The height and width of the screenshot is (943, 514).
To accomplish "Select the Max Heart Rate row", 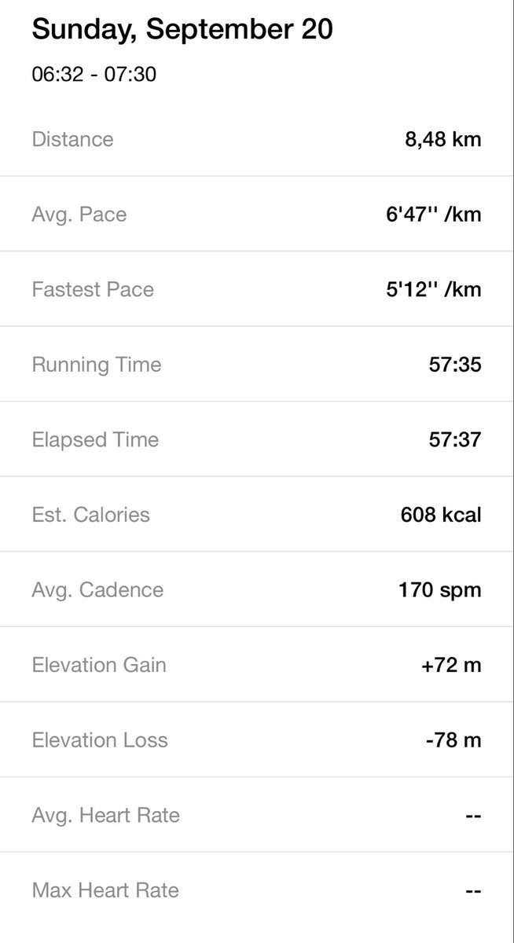I will (x=257, y=890).
